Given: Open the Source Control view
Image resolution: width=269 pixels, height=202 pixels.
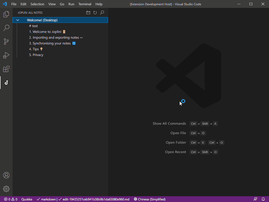Looking at the screenshot, I should click(x=6, y=42).
